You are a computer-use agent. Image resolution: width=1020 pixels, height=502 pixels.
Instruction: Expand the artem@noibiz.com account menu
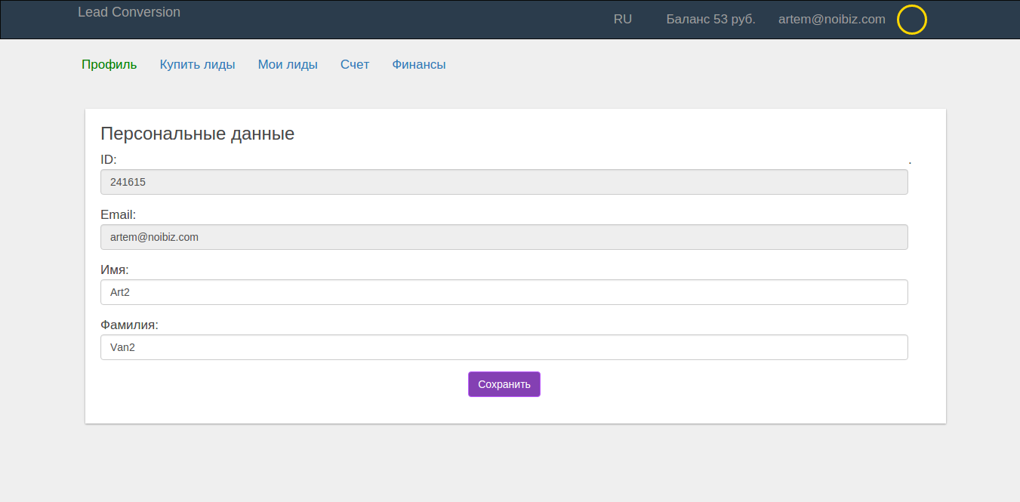click(831, 20)
